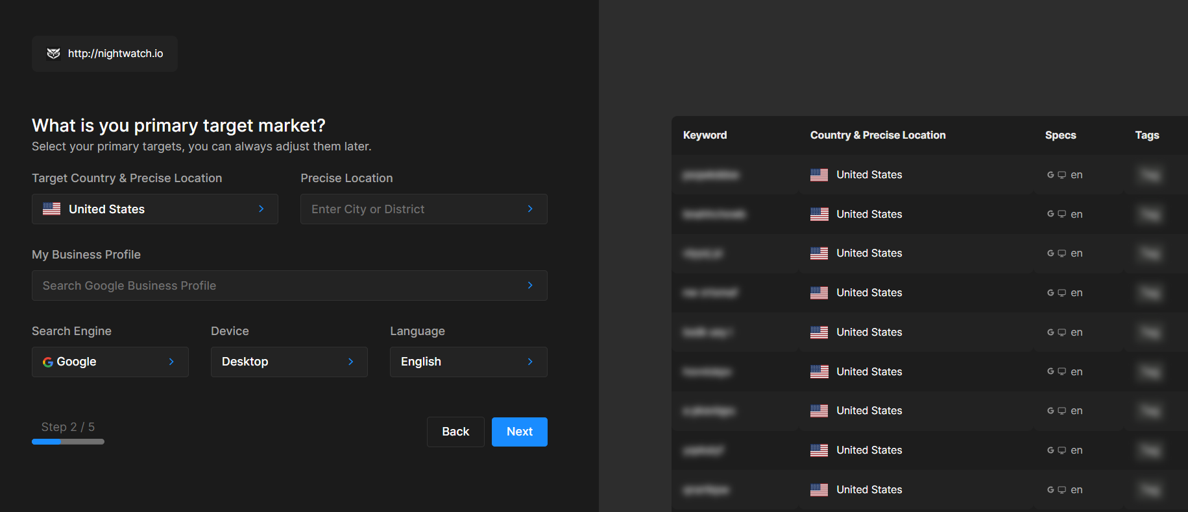Viewport: 1188px width, 512px height.
Task: Click the Specs column header
Action: (1060, 135)
